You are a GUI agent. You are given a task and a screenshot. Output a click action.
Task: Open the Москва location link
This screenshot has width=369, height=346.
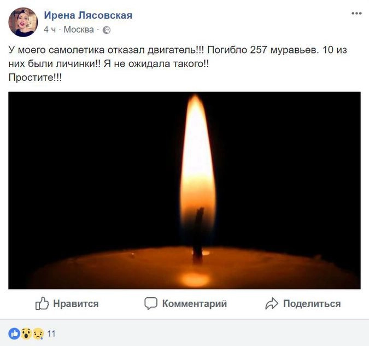coord(79,30)
